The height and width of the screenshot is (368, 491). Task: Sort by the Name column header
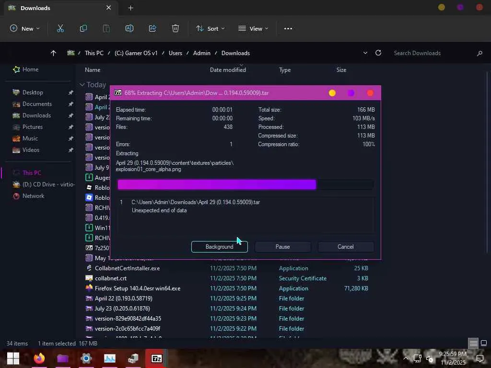coord(93,70)
